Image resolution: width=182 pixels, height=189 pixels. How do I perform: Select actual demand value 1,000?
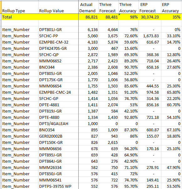[89, 123]
